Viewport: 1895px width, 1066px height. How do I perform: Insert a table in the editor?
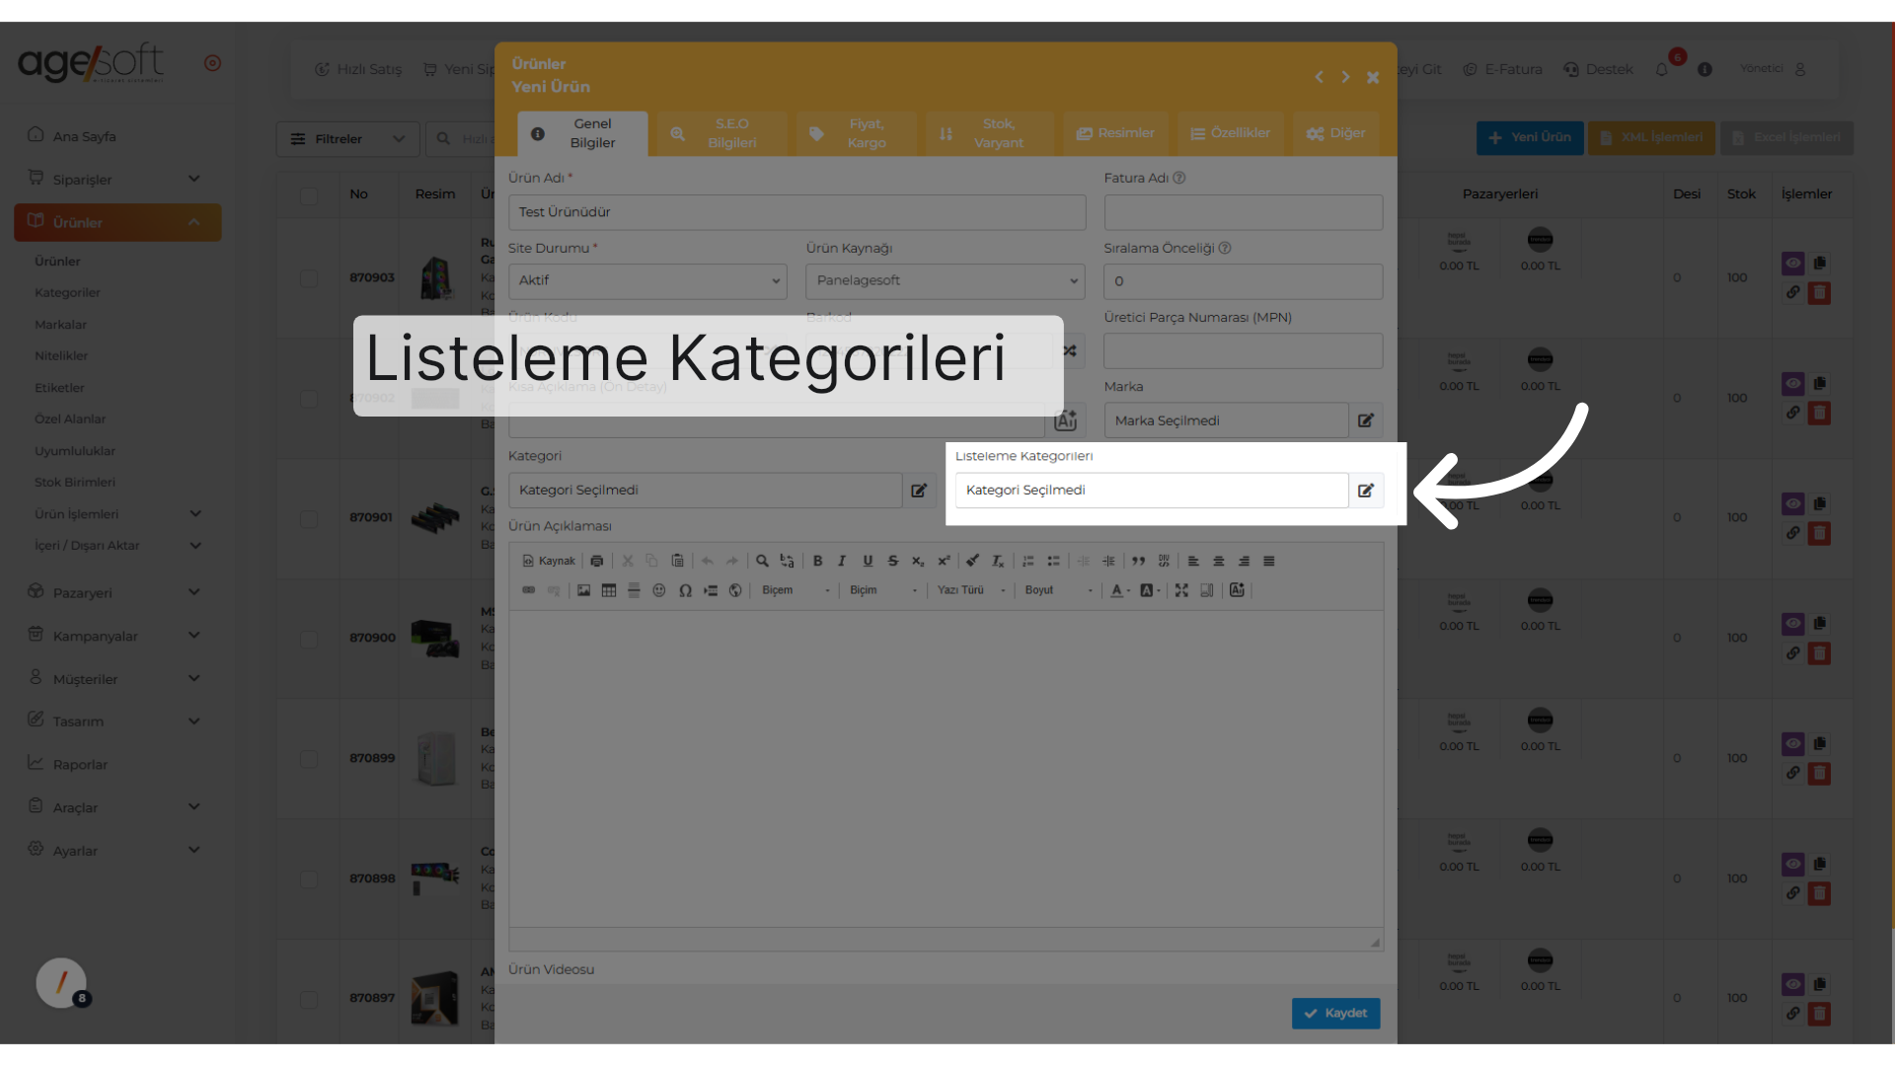coord(609,590)
